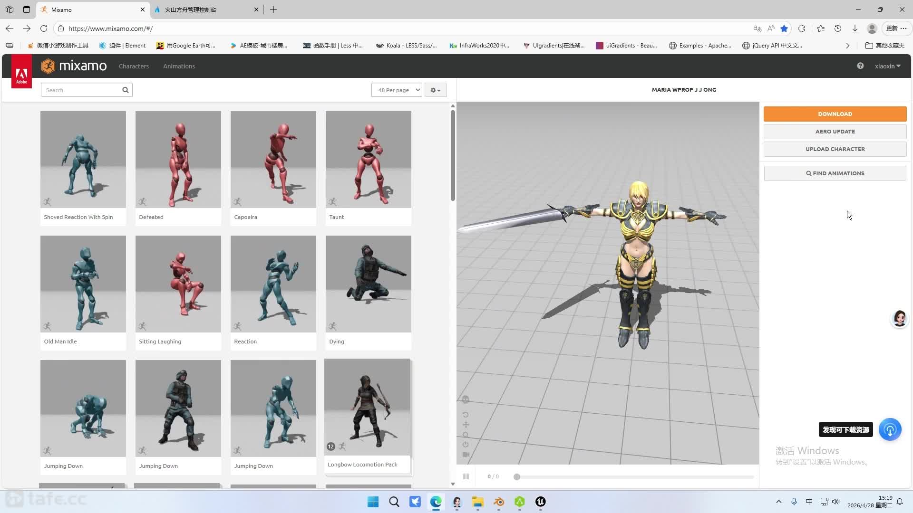The width and height of the screenshot is (913, 513).
Task: Click the search magnifier icon in animation search
Action: (125, 90)
